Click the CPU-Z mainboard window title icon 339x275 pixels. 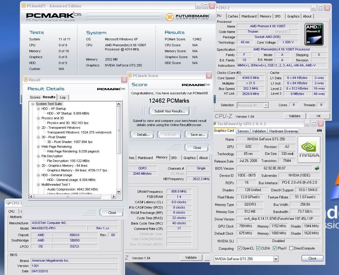tap(8, 203)
